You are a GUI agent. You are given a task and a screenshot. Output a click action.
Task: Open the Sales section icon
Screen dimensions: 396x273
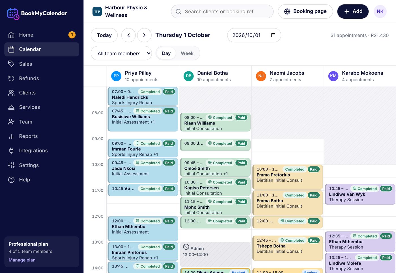tap(11, 64)
